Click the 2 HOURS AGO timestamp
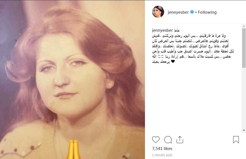This screenshot has height=159, width=246. pyautogui.click(x=162, y=155)
